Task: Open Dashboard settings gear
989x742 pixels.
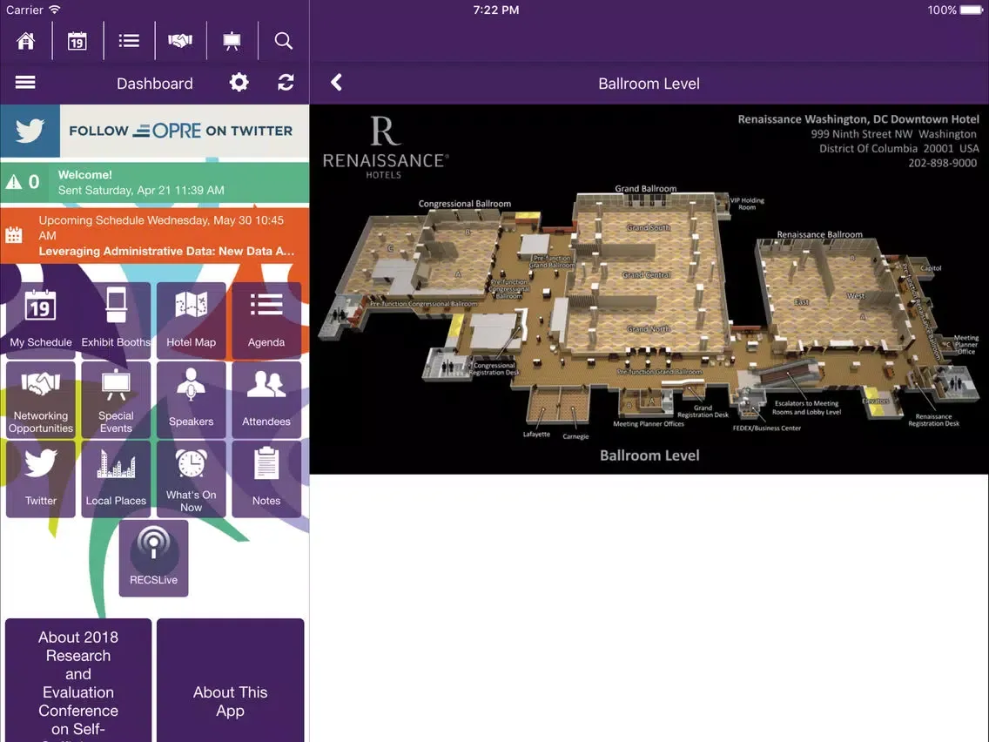Action: (239, 83)
